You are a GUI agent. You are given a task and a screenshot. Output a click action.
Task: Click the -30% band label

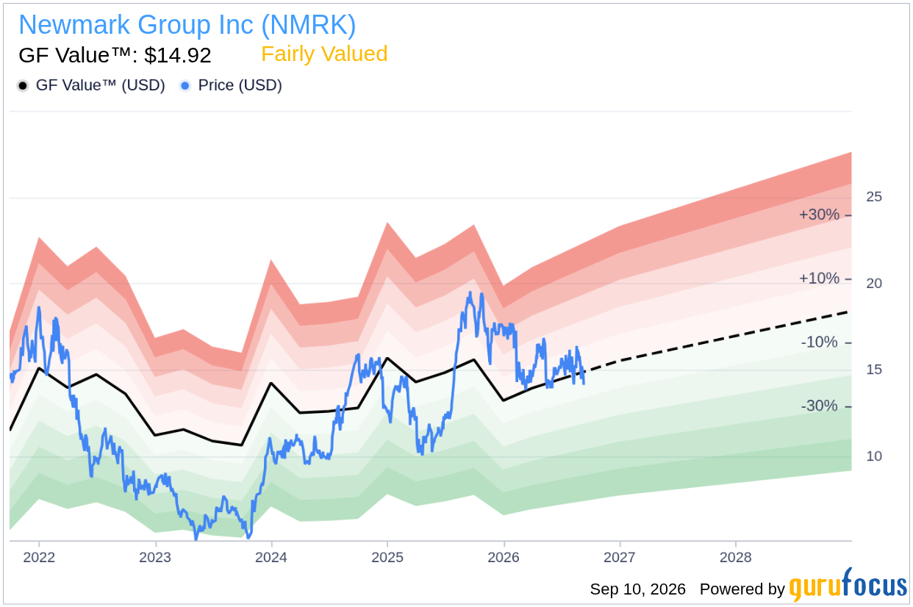[821, 406]
